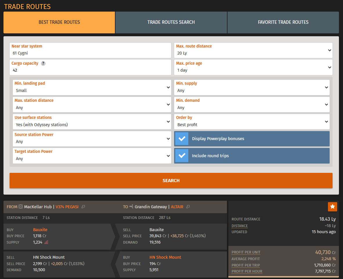343x279 pixels.
Task: Click the copy icon next to V374 PEGASI
Action: pyautogui.click(x=83, y=206)
